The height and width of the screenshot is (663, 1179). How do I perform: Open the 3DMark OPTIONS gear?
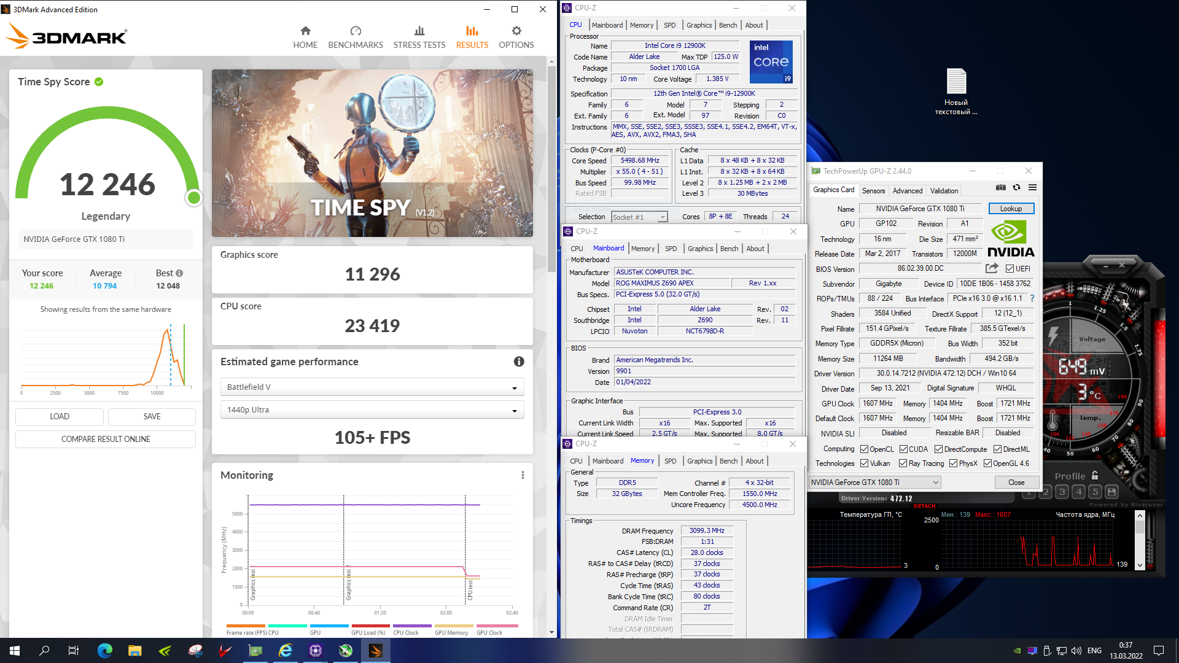516,37
